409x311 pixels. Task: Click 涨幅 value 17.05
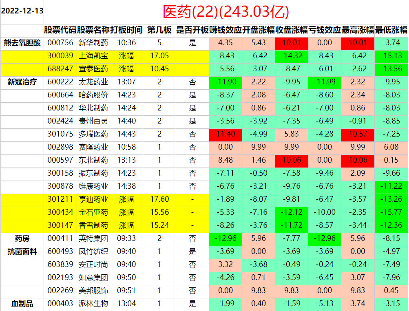(159, 56)
